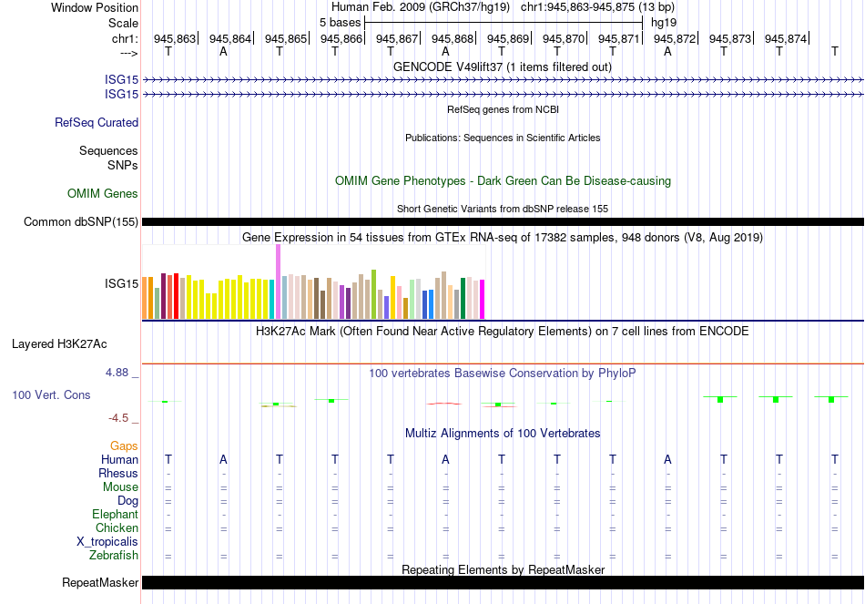The height and width of the screenshot is (604, 865).
Task: Select the Chicken alignment row label
Action: [x=117, y=527]
